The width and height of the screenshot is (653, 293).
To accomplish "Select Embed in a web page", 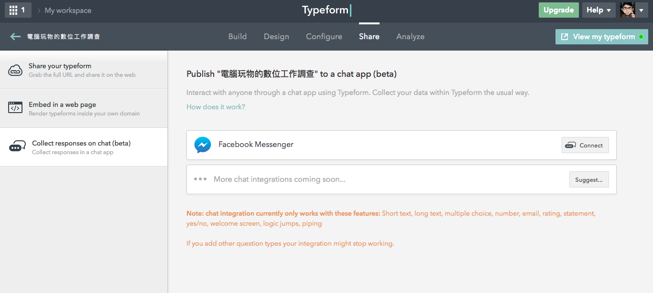I will pos(84,108).
